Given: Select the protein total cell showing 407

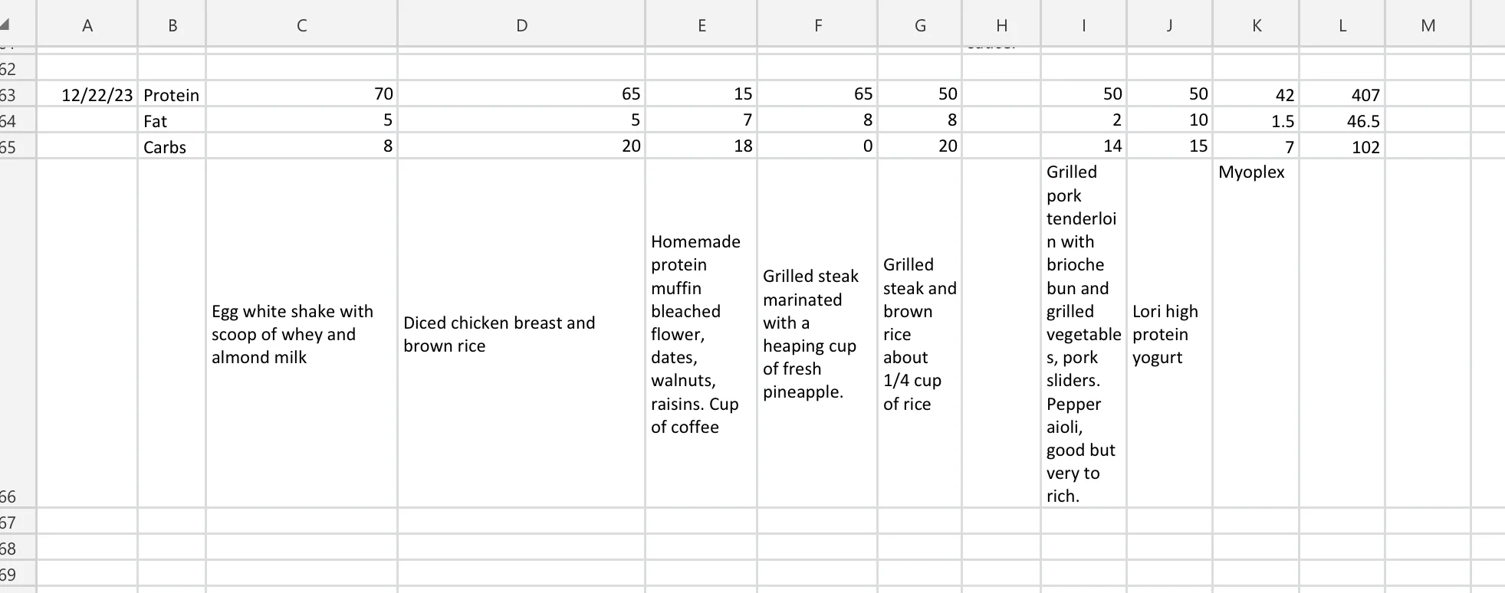Looking at the screenshot, I should tap(1342, 95).
